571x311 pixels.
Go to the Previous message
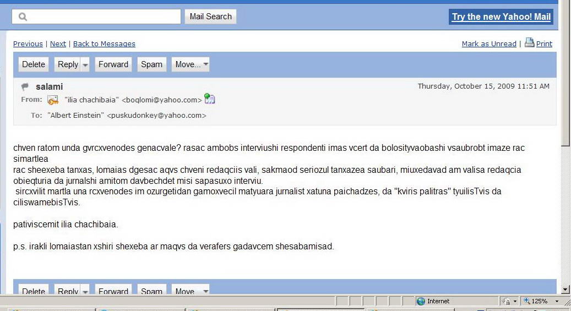click(28, 43)
